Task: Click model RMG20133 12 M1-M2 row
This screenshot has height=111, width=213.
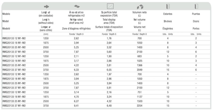Action: point(106,38)
